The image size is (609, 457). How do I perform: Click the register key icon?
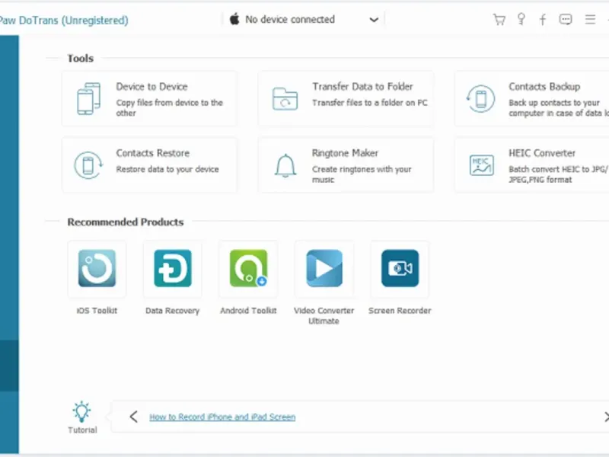521,19
